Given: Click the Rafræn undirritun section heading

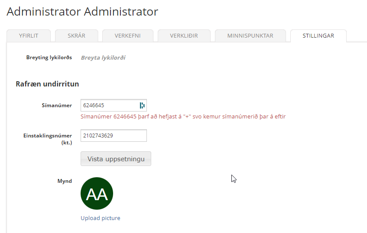Looking at the screenshot, I should click(47, 84).
